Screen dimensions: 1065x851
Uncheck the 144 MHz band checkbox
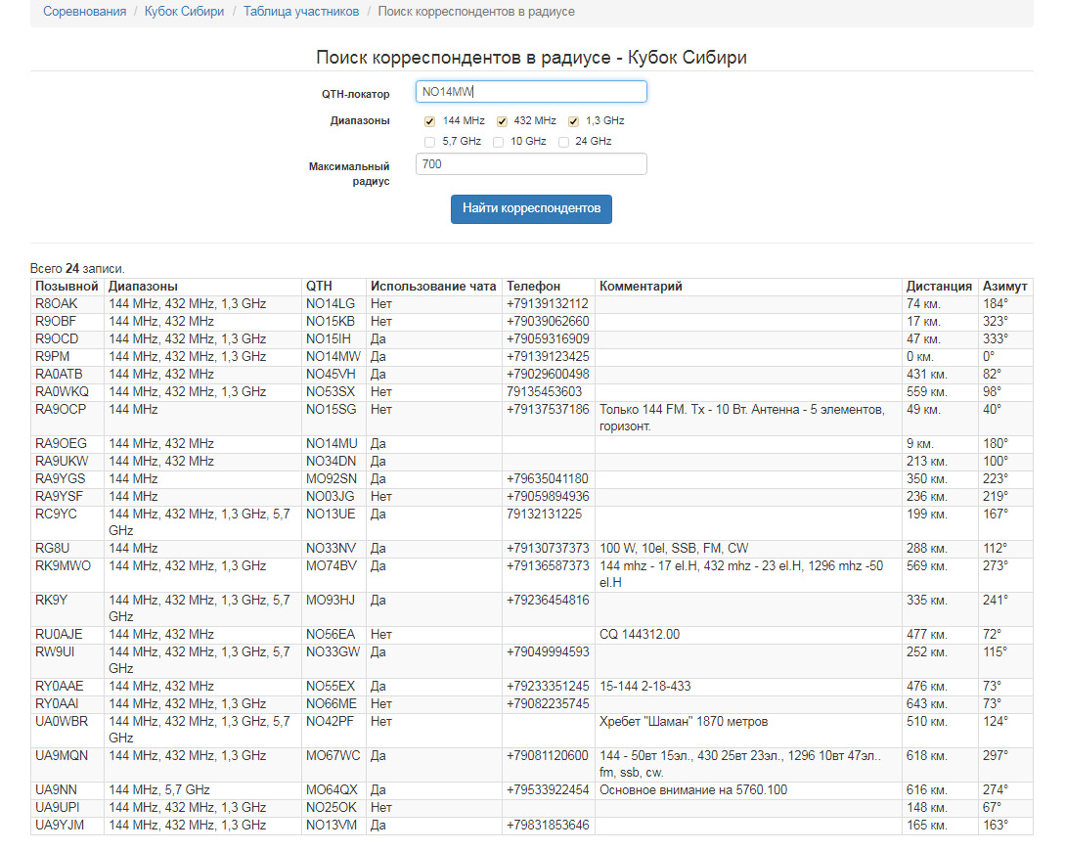430,121
